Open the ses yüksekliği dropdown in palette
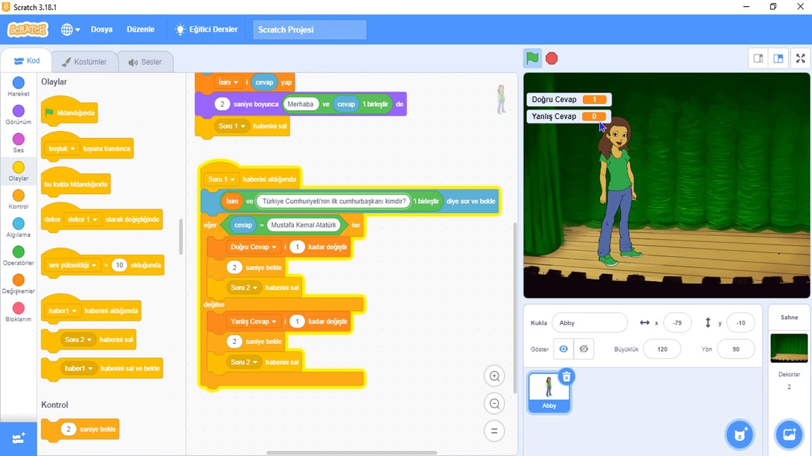812x456 pixels. 74,265
